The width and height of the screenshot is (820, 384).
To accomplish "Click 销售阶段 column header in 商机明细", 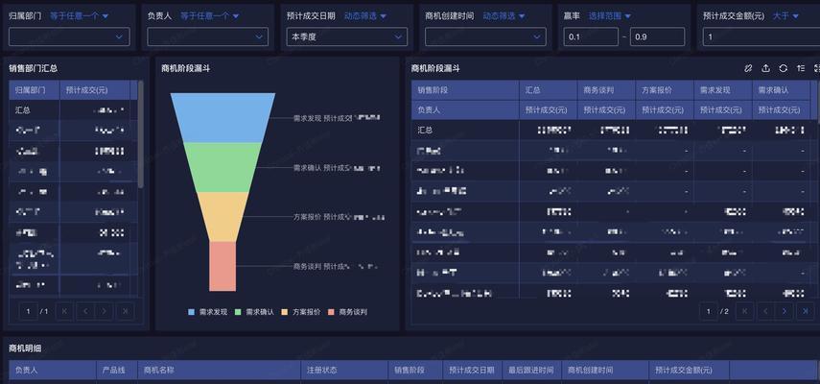I will point(415,370).
